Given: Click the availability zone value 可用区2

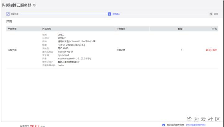Looking at the screenshot, I should coord(62,38).
